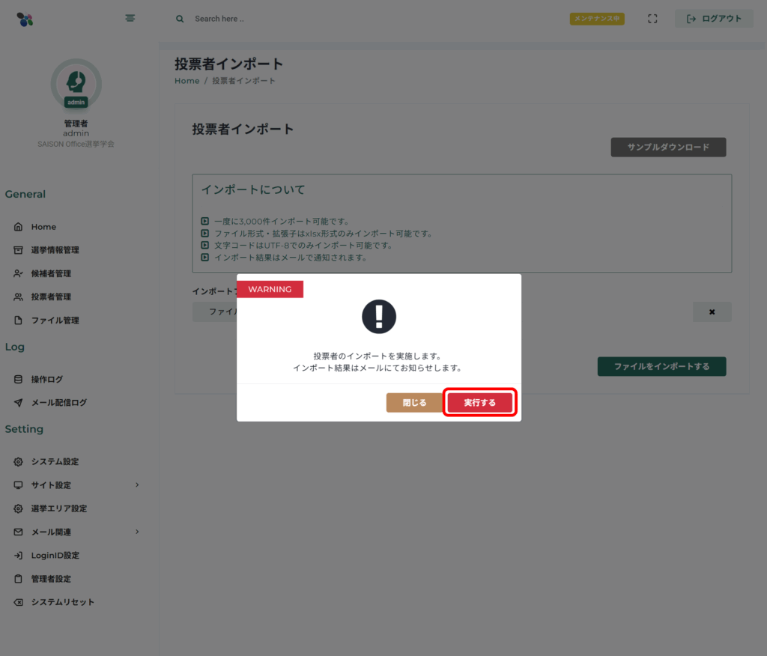The width and height of the screenshot is (767, 656).
Task: Click the hamburger menu toggle icon
Action: click(130, 18)
